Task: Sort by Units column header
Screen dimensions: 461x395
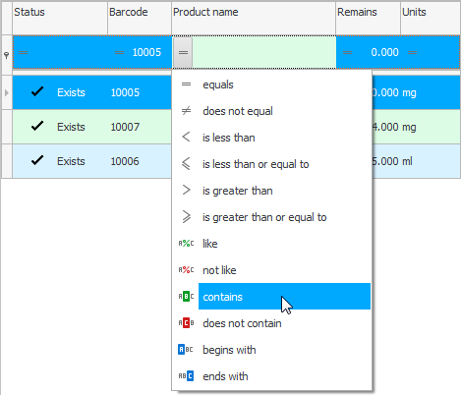Action: pos(431,18)
